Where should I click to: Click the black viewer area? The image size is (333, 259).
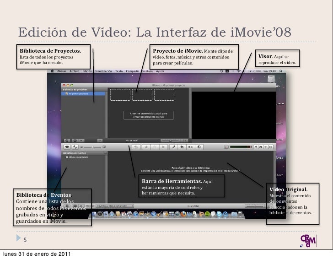click(234, 115)
